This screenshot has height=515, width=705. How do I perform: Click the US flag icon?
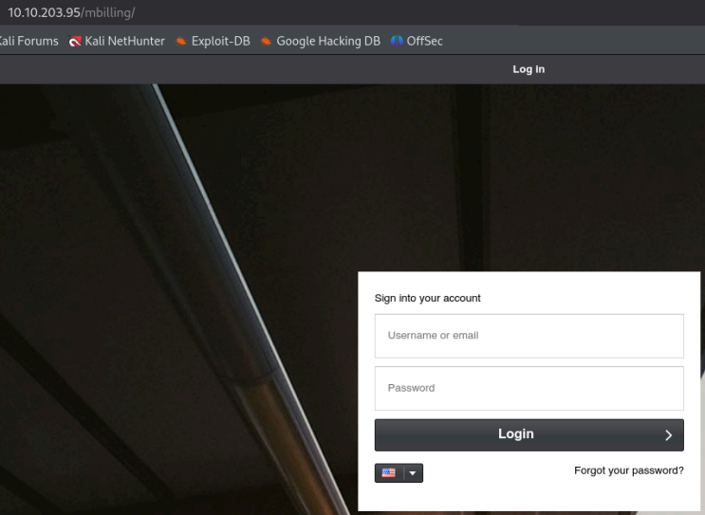point(388,472)
